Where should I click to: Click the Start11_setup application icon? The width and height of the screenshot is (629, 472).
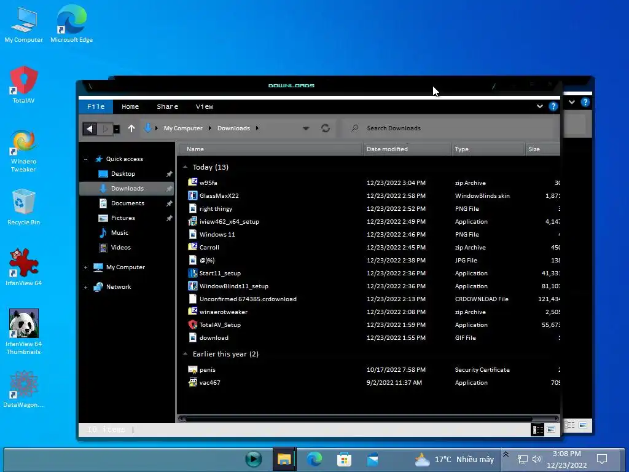point(192,273)
